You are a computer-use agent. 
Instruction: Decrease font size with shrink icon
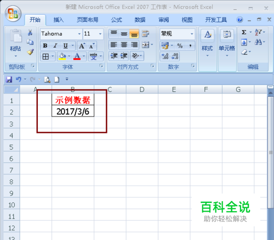[x=92, y=46]
